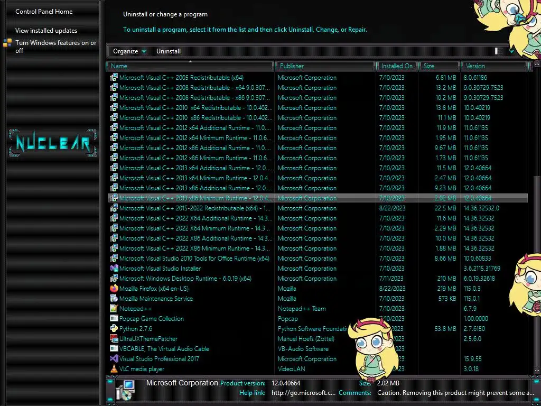Select Visual C++ 2012 x64 Minimum Runtime row
541x406 pixels.
(x=318, y=138)
